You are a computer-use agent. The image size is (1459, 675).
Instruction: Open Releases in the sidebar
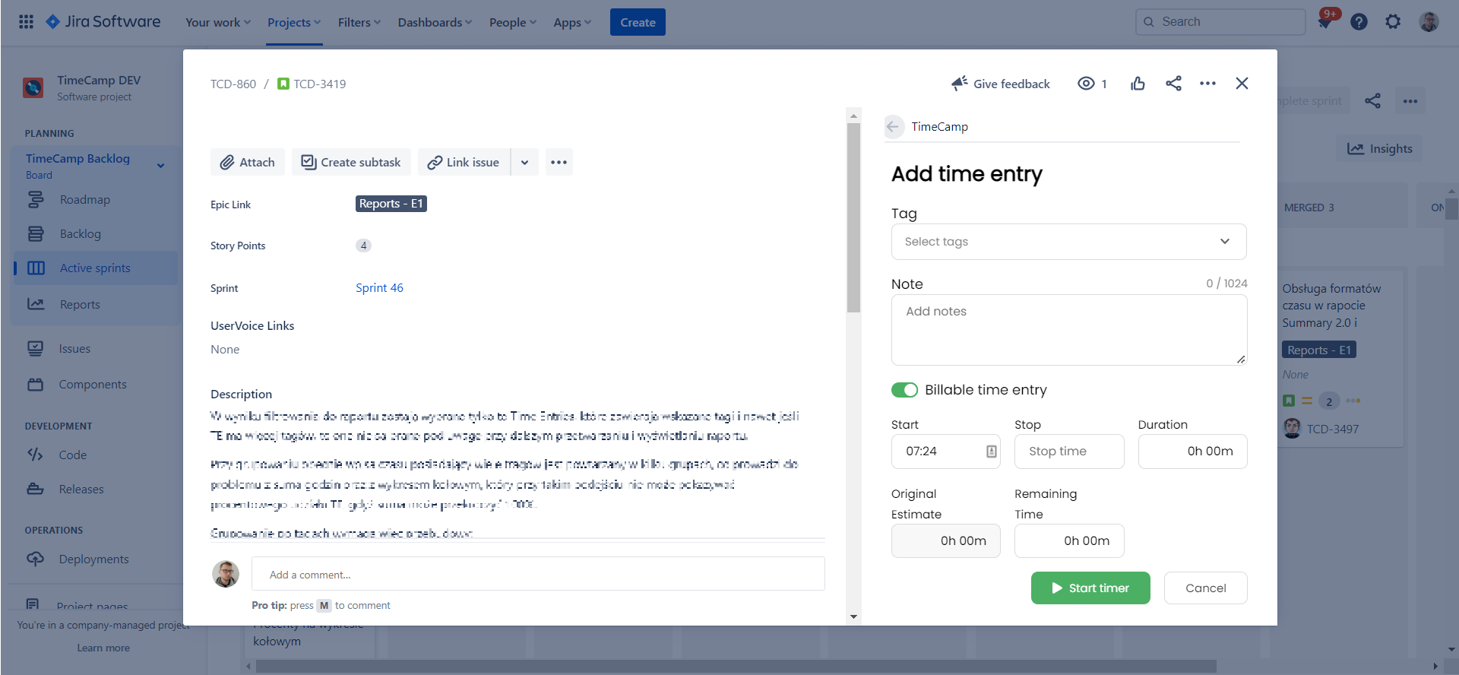[96, 490]
